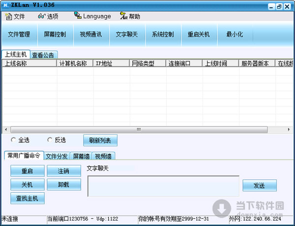
Task: Click the horizontal scrollbar thumb
Action: [139, 129]
